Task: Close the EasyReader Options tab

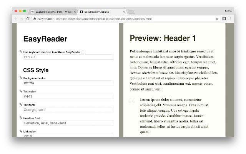Action: [124, 12]
